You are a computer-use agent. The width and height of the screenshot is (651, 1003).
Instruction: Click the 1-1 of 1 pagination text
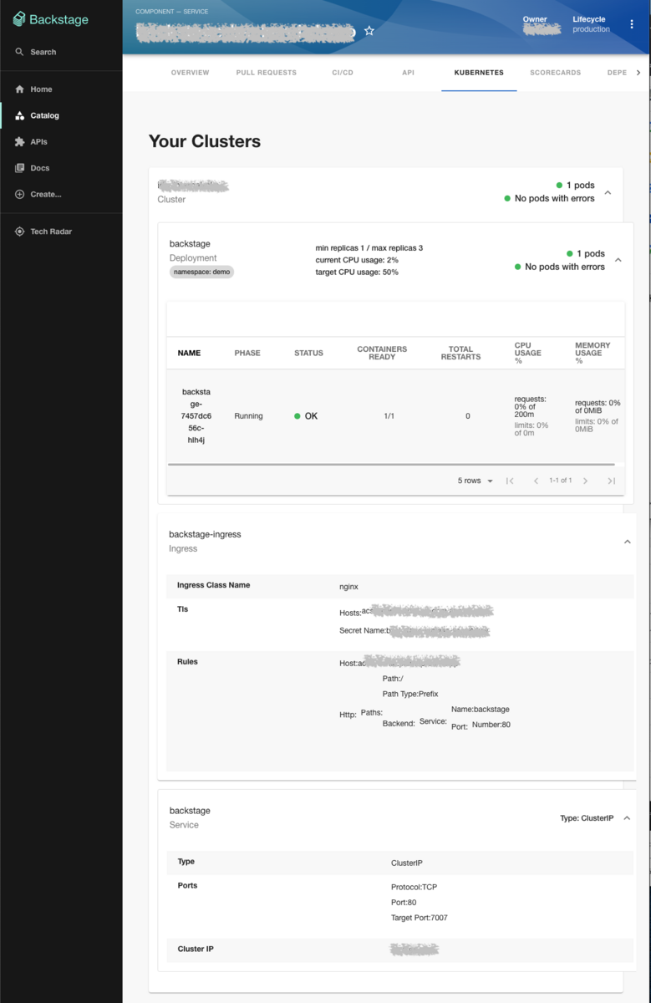point(561,481)
